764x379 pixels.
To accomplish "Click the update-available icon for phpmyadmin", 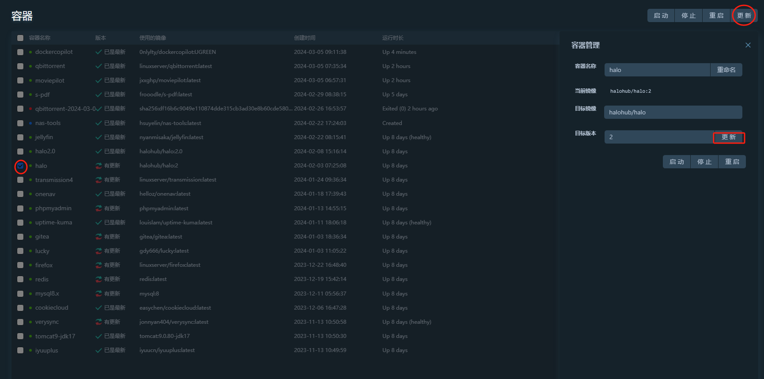I will [x=99, y=208].
